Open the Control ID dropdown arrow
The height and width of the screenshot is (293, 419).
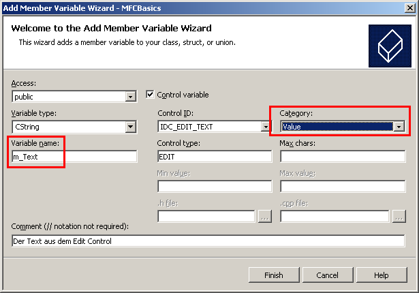point(266,127)
